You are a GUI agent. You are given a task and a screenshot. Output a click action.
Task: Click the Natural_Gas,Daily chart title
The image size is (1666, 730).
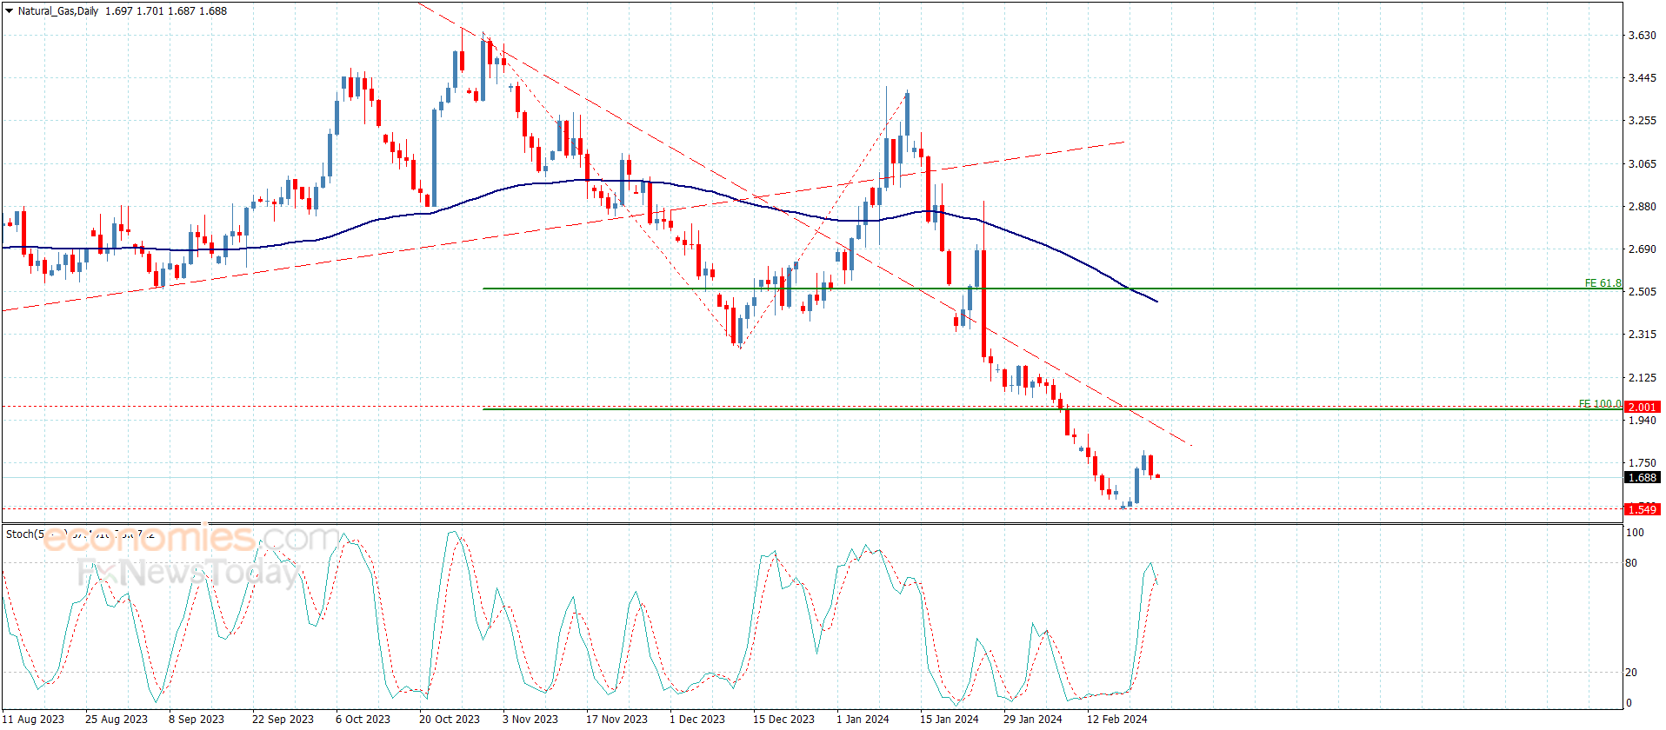[x=58, y=11]
